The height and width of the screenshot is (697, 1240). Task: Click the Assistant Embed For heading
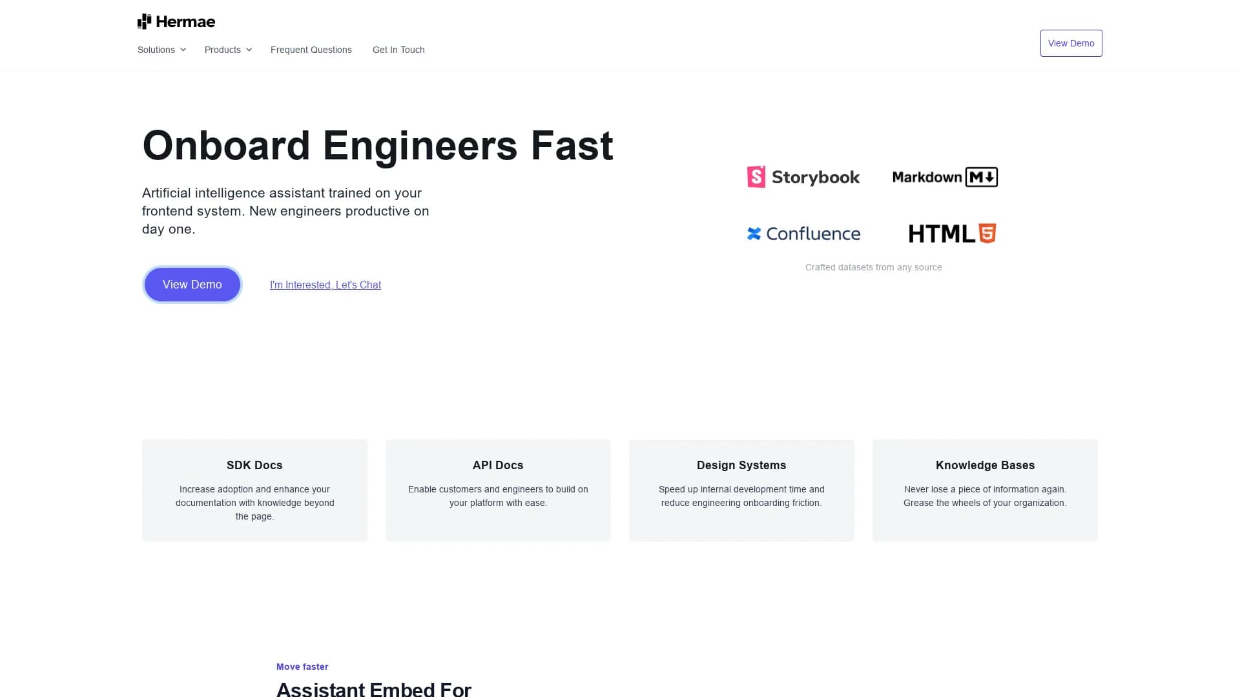pos(374,689)
